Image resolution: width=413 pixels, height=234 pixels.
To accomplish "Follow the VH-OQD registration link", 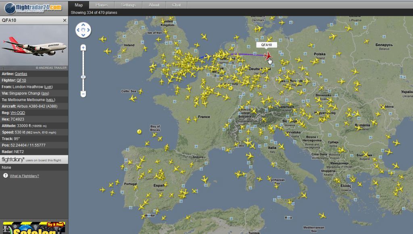I will click(x=17, y=113).
